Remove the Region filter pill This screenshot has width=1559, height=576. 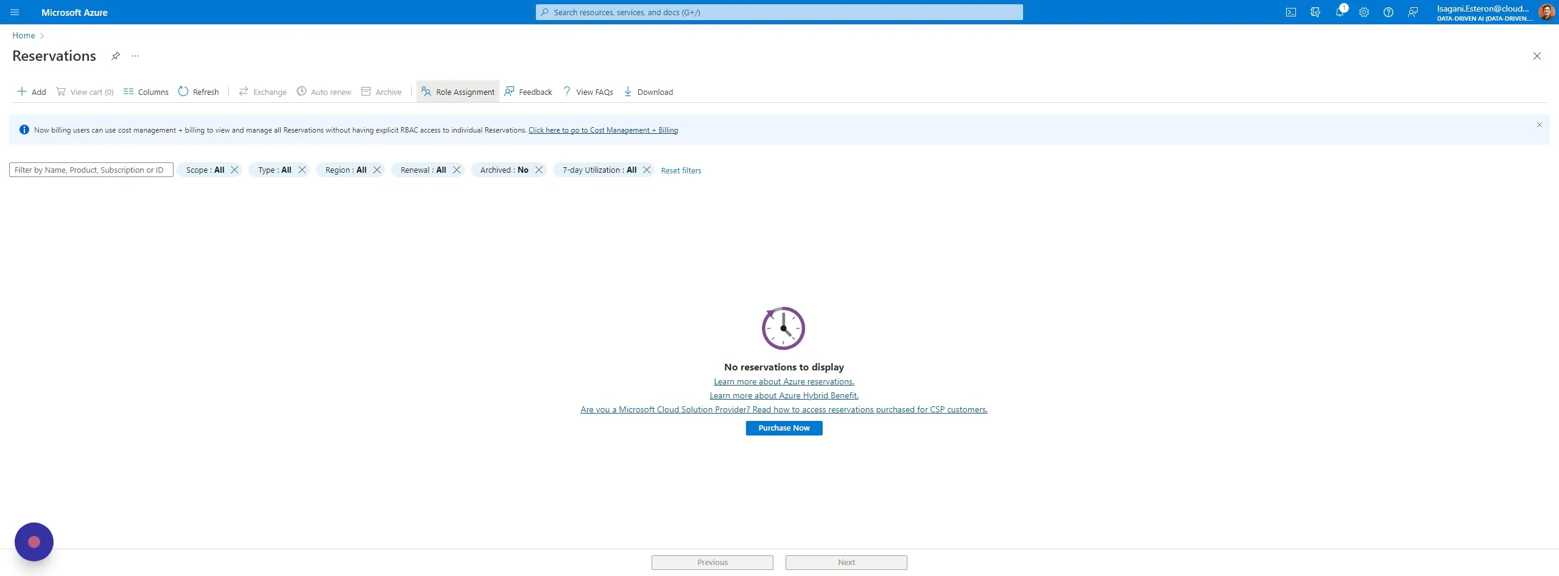pos(377,170)
